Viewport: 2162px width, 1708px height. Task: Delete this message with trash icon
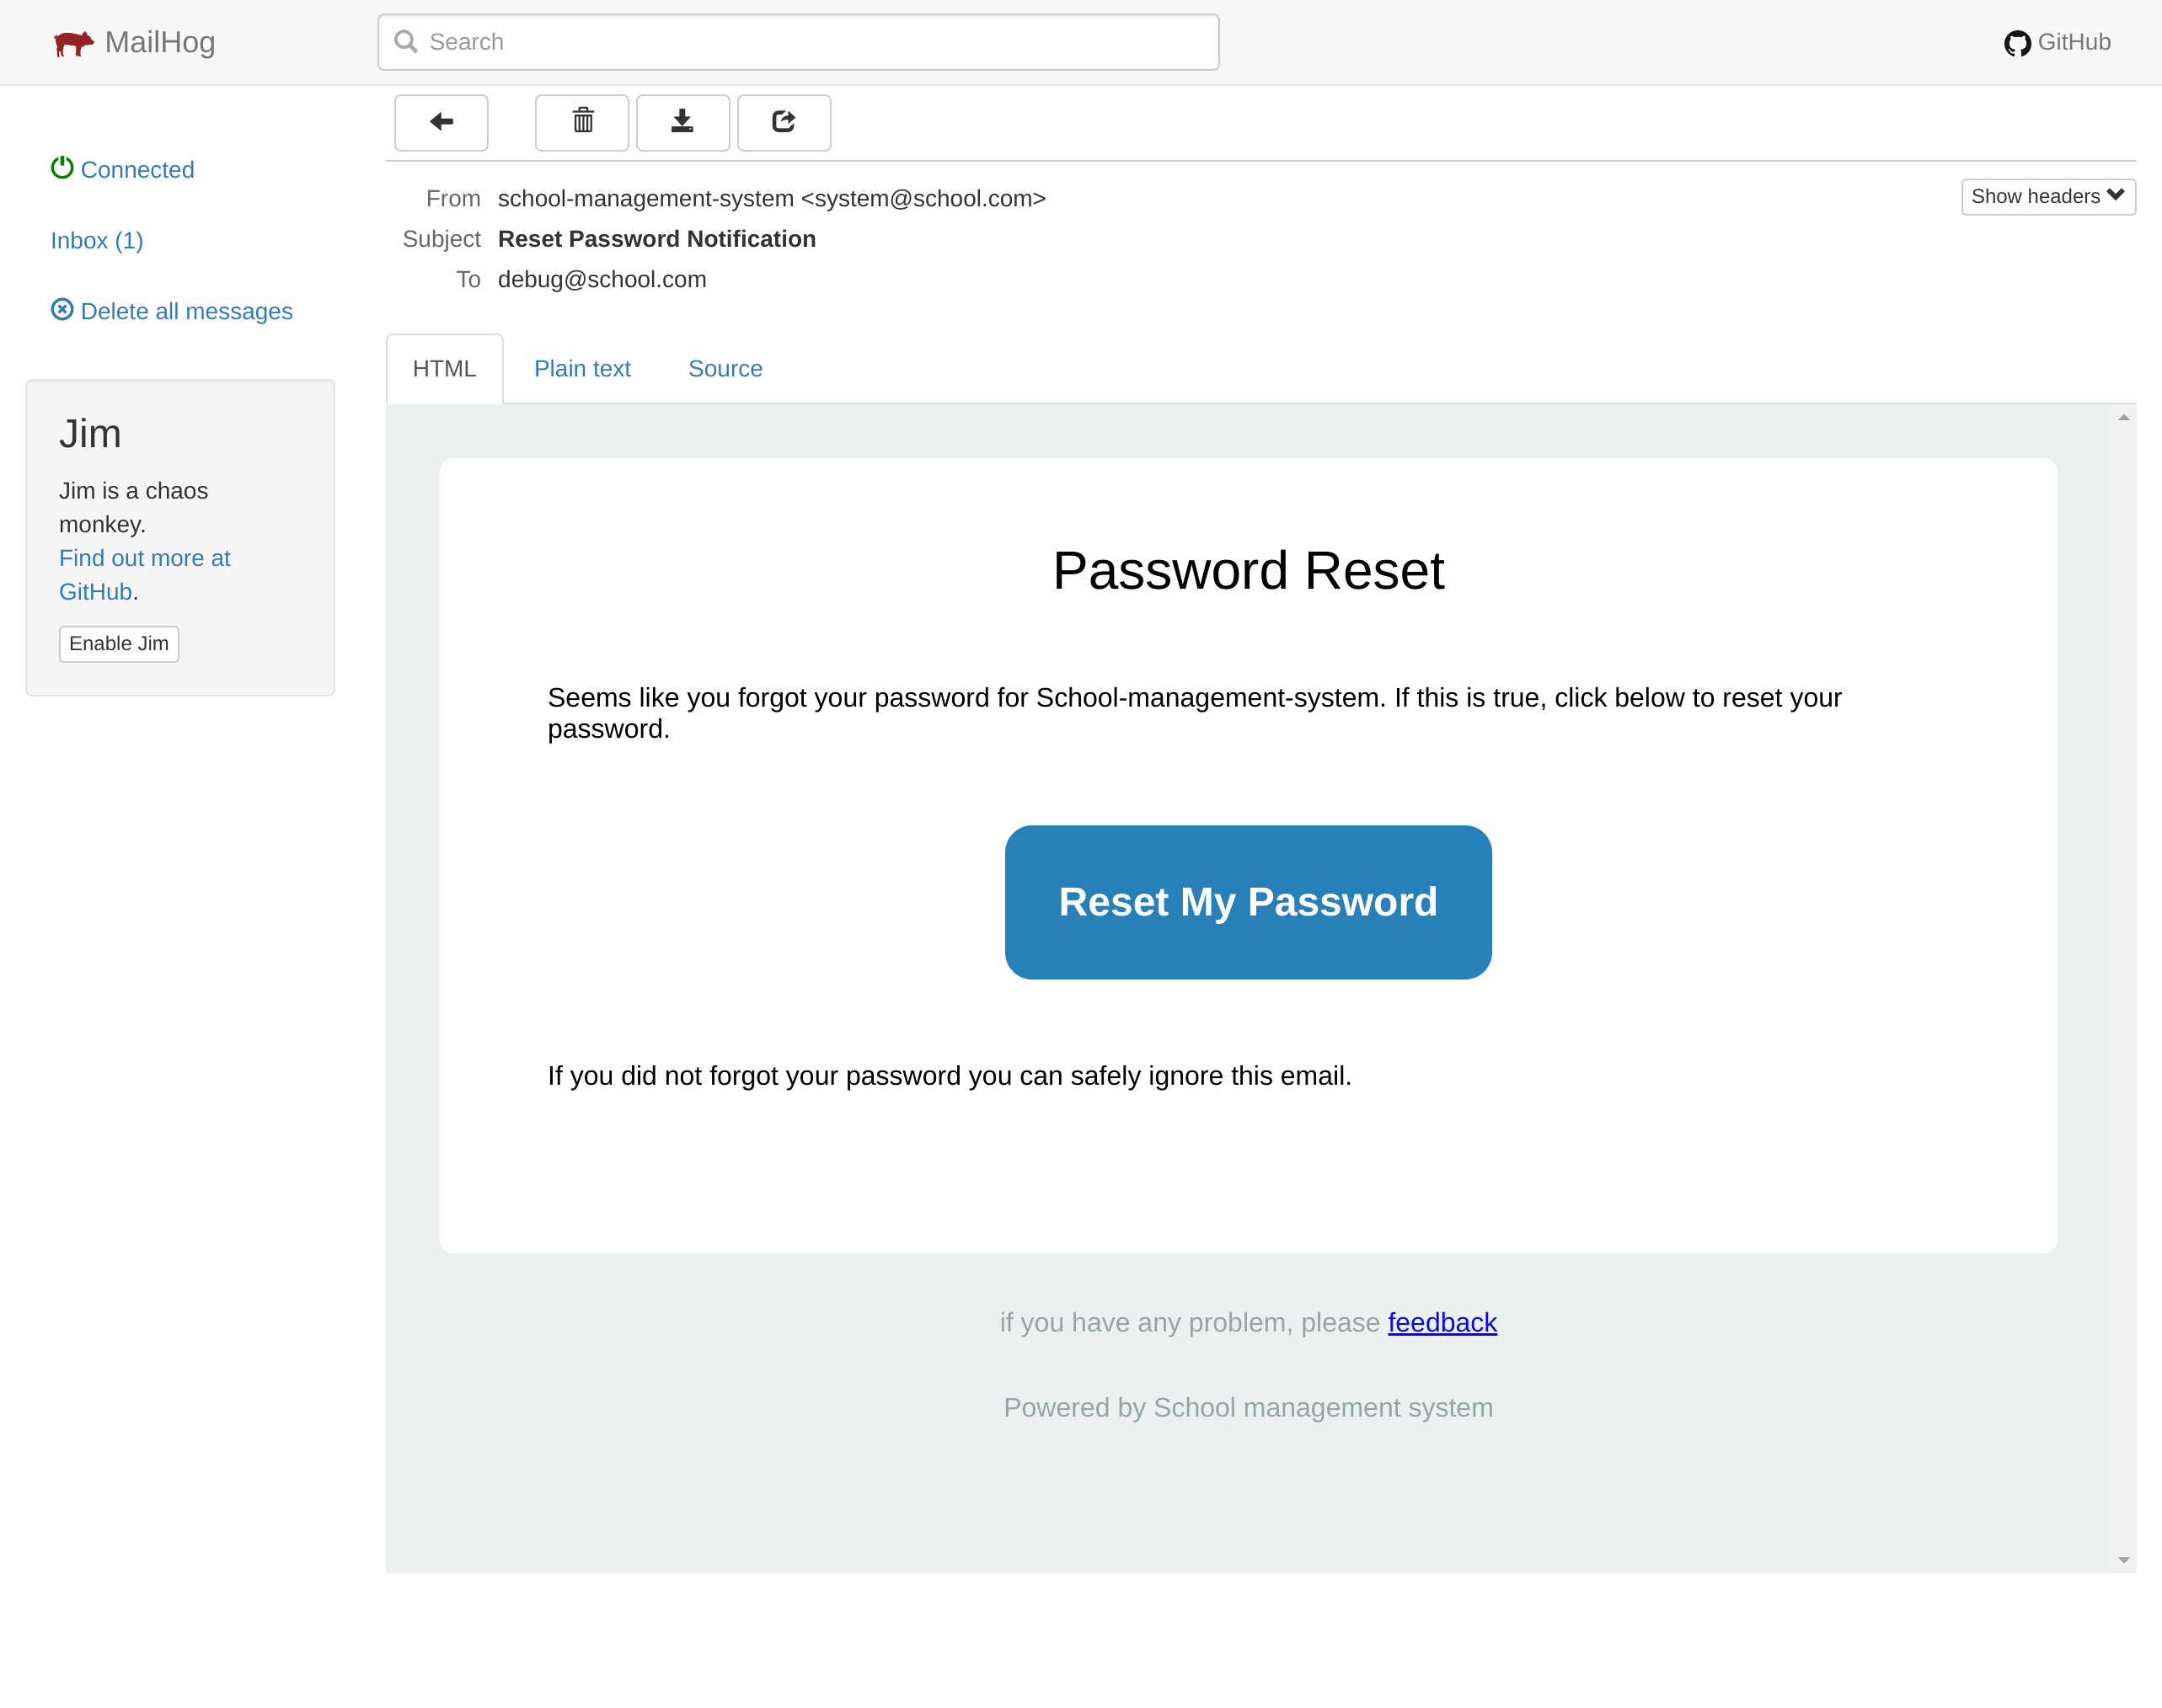point(582,122)
